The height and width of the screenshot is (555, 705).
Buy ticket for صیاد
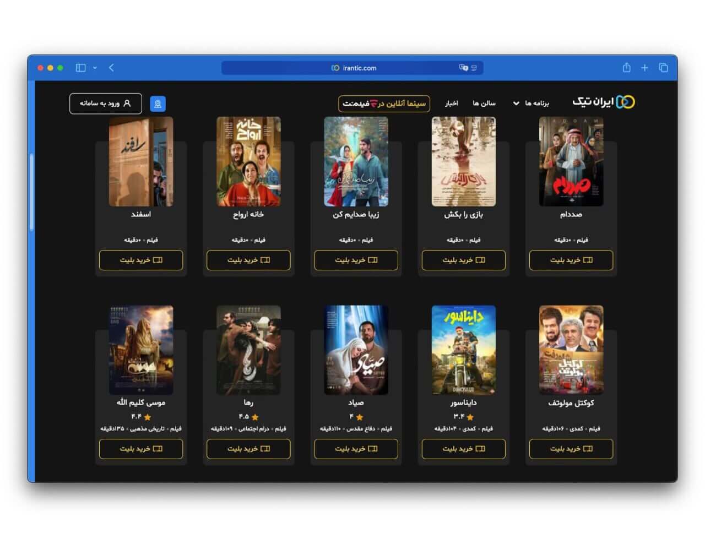tap(356, 449)
